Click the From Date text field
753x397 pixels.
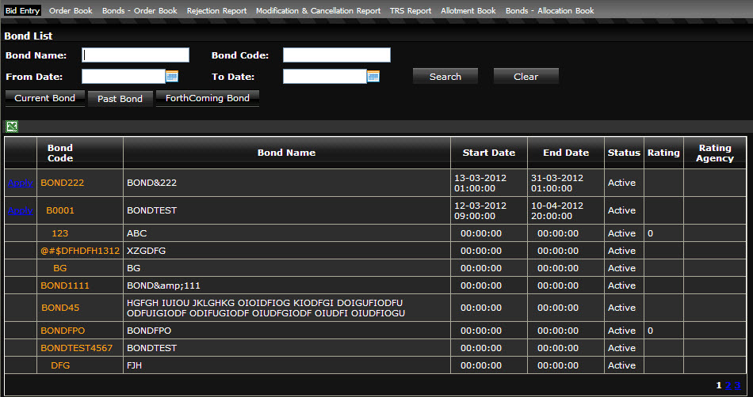pyautogui.click(x=124, y=76)
